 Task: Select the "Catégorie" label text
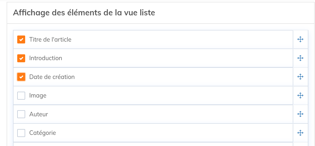(x=43, y=133)
